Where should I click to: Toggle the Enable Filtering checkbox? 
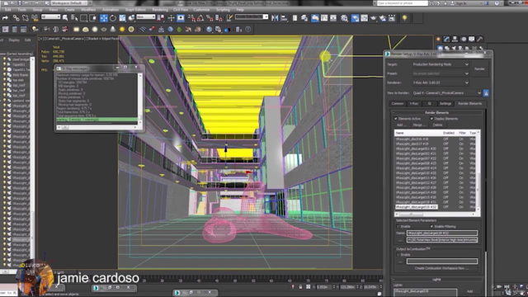tap(431, 226)
